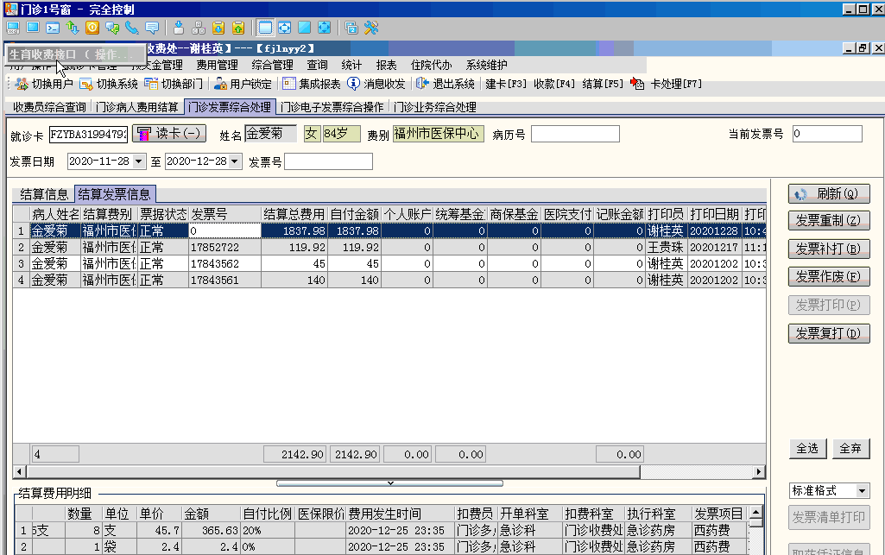Click the 刷新(Q) refresh button

[829, 194]
